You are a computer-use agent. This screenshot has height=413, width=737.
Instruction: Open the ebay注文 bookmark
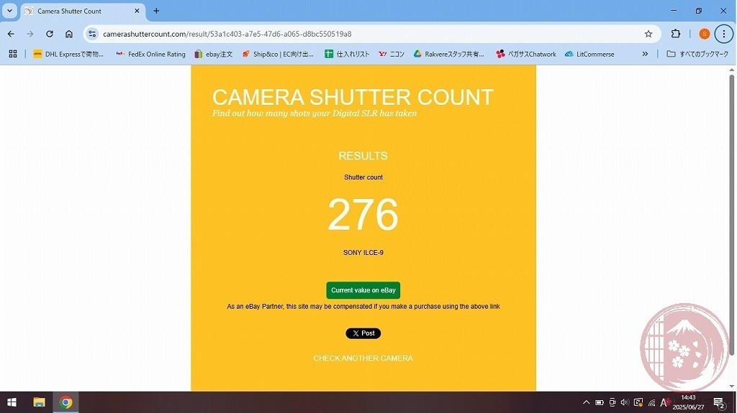pos(213,54)
